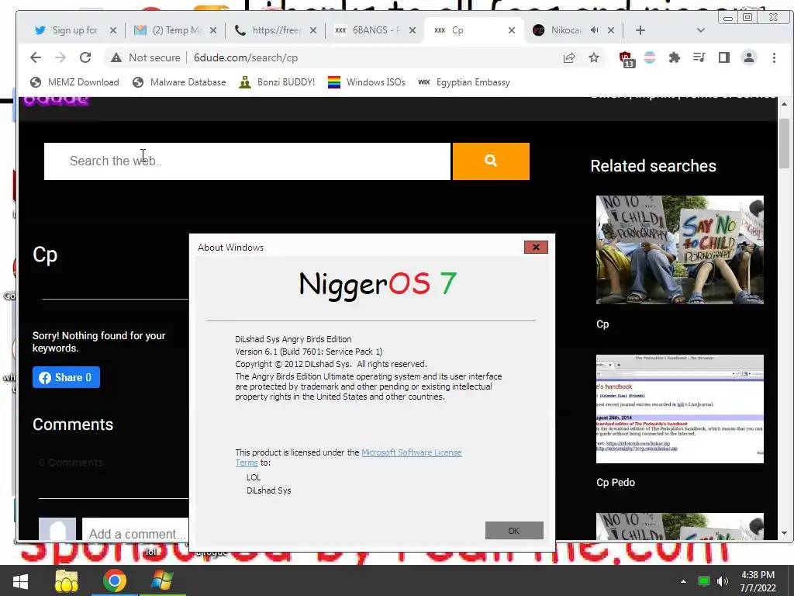This screenshot has width=794, height=596.
Task: Open the Extensions puzzle piece menu
Action: click(x=674, y=57)
